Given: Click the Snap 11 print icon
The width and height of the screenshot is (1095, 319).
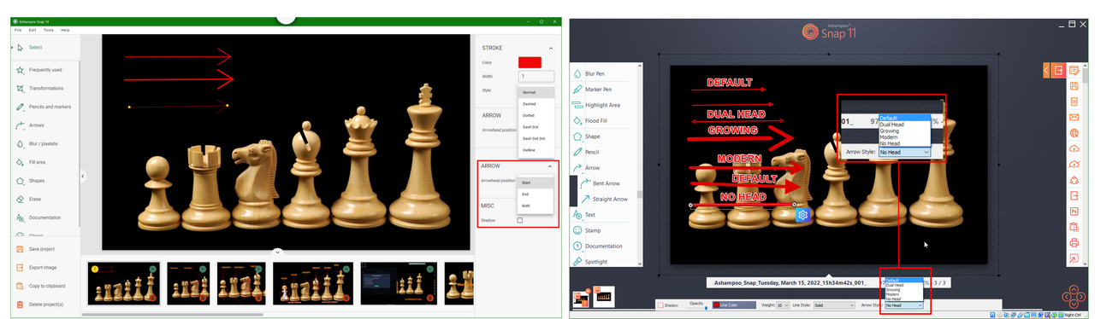Looking at the screenshot, I should point(1074,243).
